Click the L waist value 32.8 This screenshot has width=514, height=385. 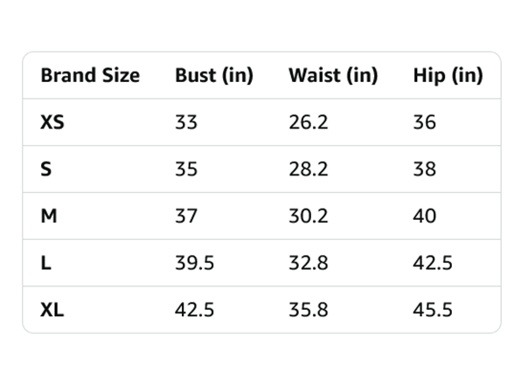coord(308,263)
